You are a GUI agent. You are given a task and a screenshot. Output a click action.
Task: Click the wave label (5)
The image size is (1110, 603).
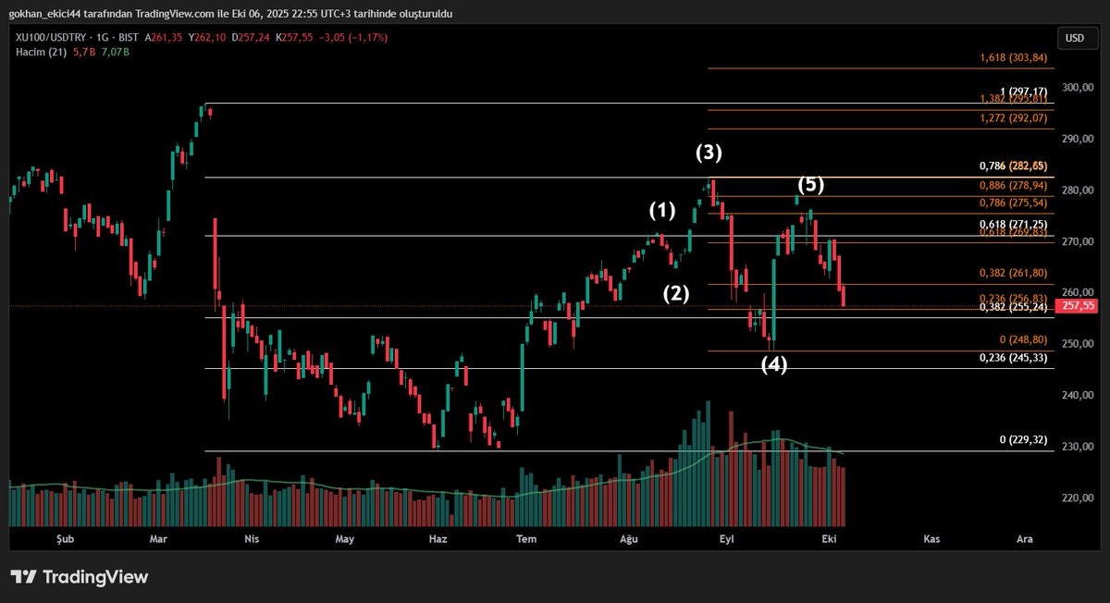pyautogui.click(x=810, y=184)
